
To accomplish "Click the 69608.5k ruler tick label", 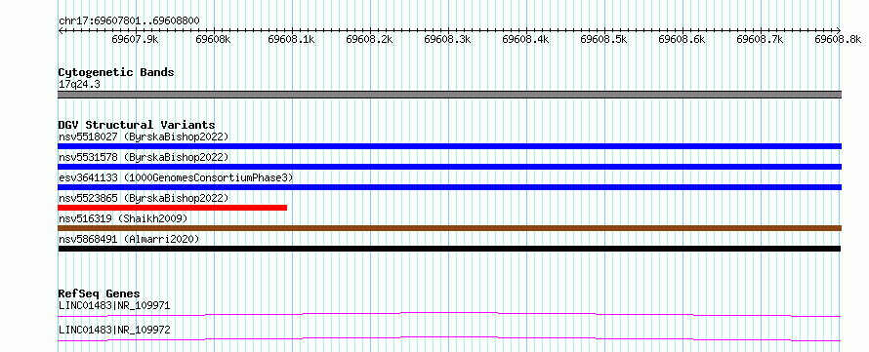I will coord(604,39).
